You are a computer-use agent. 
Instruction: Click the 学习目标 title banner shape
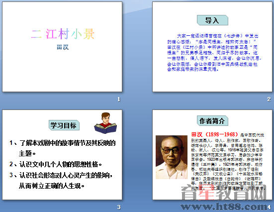coord(64,125)
